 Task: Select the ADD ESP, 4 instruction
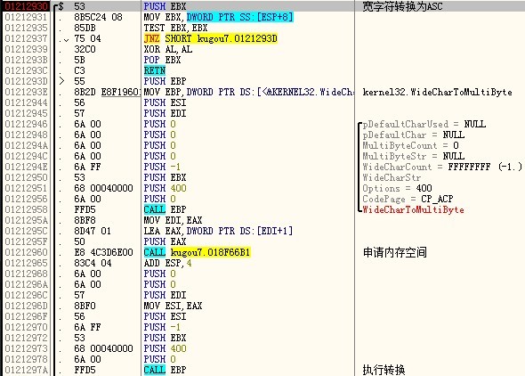click(x=168, y=264)
